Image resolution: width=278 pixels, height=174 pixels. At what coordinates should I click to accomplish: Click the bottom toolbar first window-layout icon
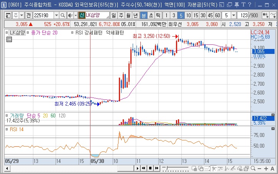pos(194,169)
